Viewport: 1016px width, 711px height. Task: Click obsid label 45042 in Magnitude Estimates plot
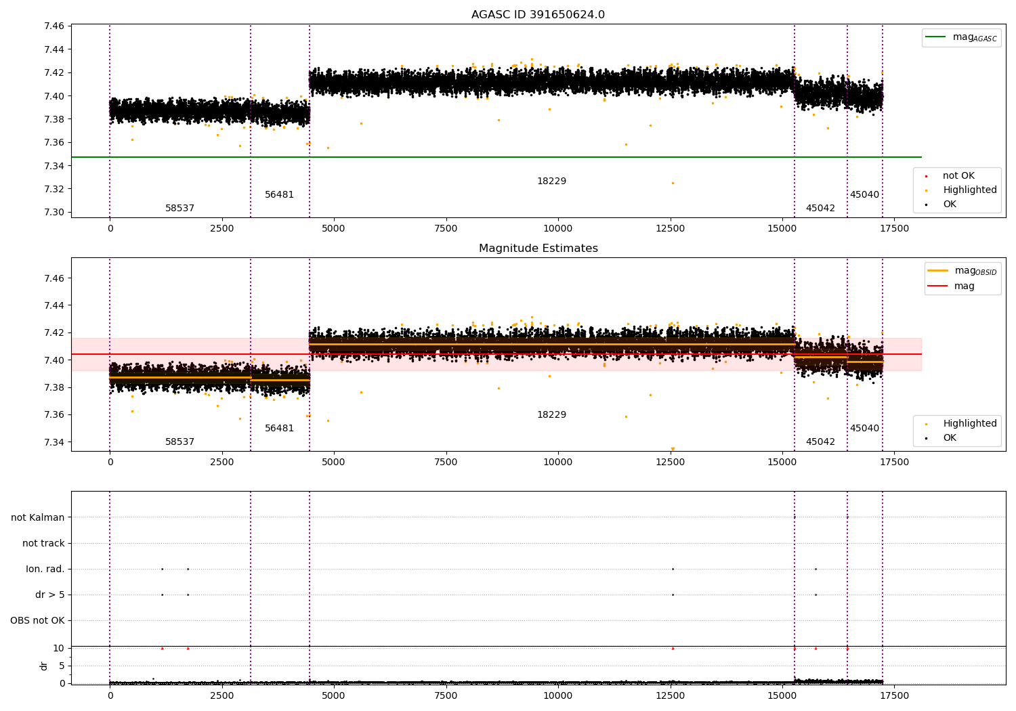tap(820, 442)
